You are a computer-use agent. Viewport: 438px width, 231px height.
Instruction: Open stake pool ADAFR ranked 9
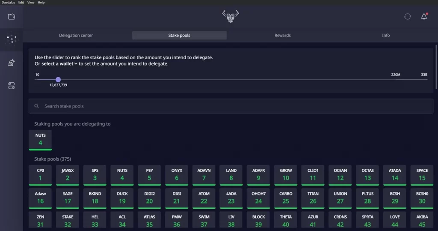(258, 175)
